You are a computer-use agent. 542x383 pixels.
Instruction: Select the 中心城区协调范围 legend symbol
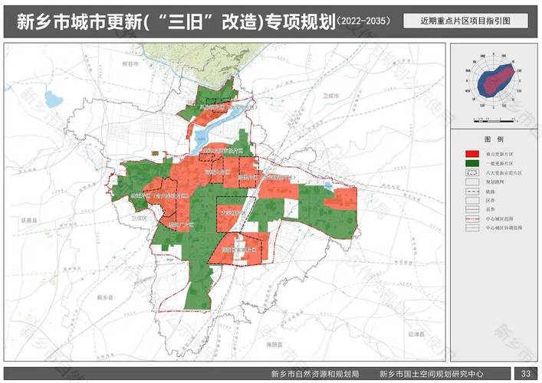pyautogui.click(x=472, y=228)
